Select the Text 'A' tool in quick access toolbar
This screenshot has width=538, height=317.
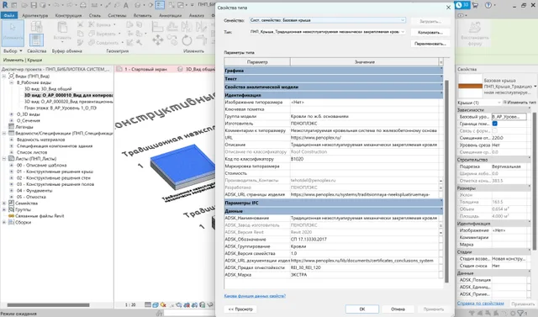(x=125, y=5)
